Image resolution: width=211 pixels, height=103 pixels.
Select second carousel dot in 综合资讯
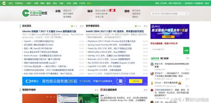coord(74,26)
